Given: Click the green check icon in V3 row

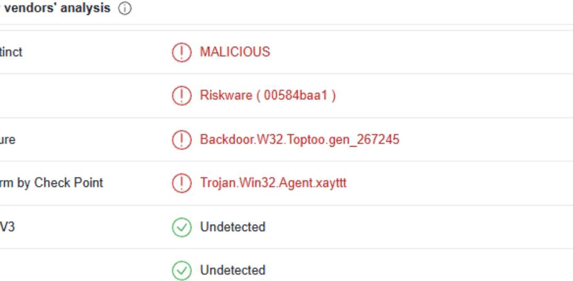Looking at the screenshot, I should [181, 227].
